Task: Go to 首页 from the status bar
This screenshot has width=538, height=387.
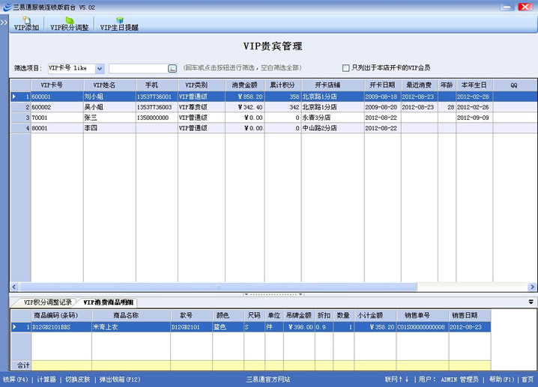Action: pyautogui.click(x=528, y=380)
